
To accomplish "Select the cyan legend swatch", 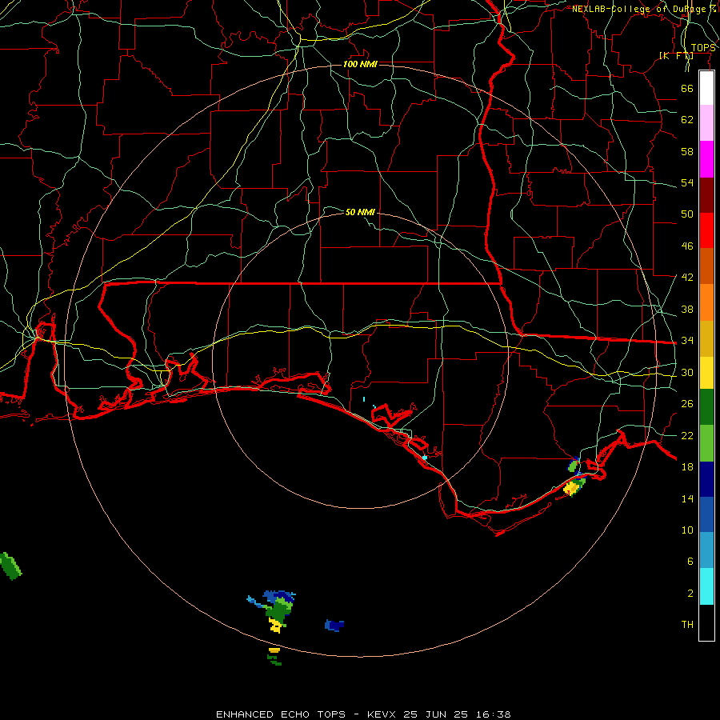I will pyautogui.click(x=706, y=586).
